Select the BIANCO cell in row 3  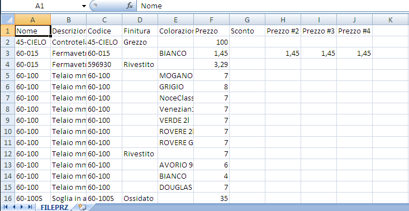(x=175, y=54)
